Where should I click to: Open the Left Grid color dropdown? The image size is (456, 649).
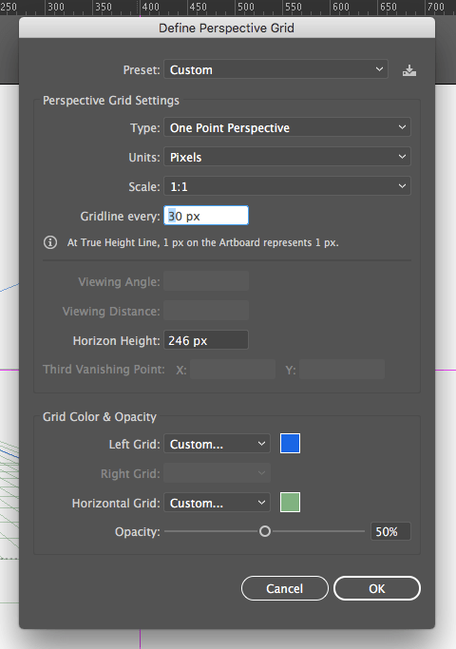click(x=218, y=444)
